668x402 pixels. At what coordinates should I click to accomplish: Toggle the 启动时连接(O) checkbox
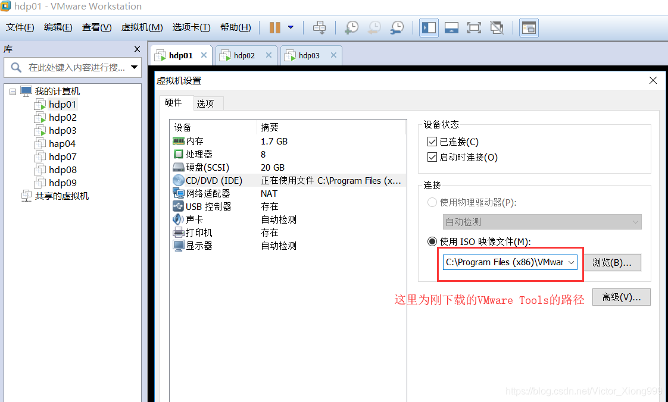pyautogui.click(x=432, y=157)
